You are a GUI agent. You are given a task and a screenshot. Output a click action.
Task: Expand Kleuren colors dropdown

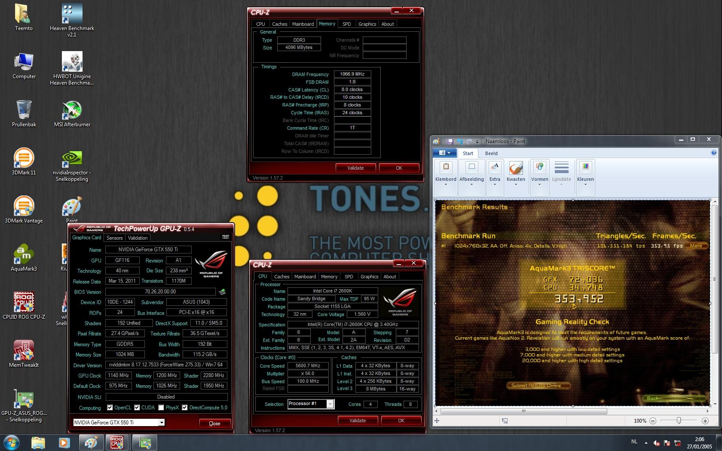pos(585,185)
